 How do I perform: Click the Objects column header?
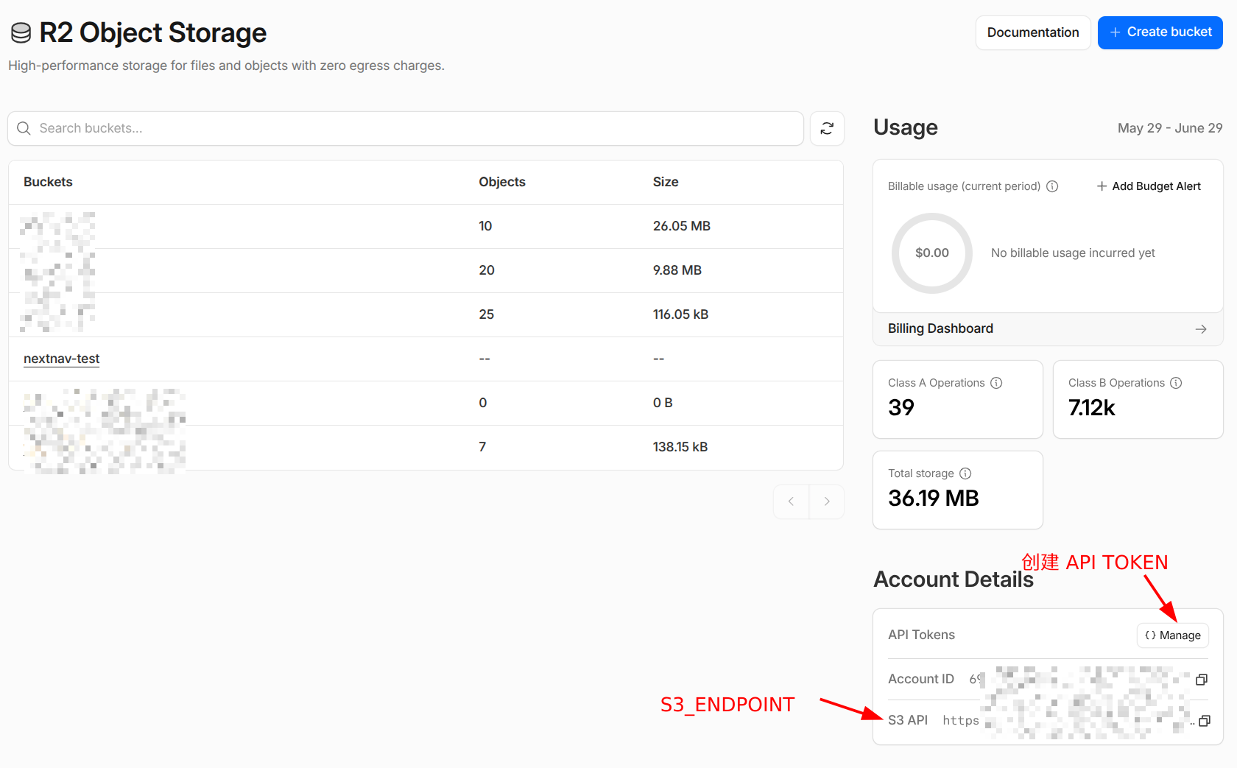coord(502,182)
